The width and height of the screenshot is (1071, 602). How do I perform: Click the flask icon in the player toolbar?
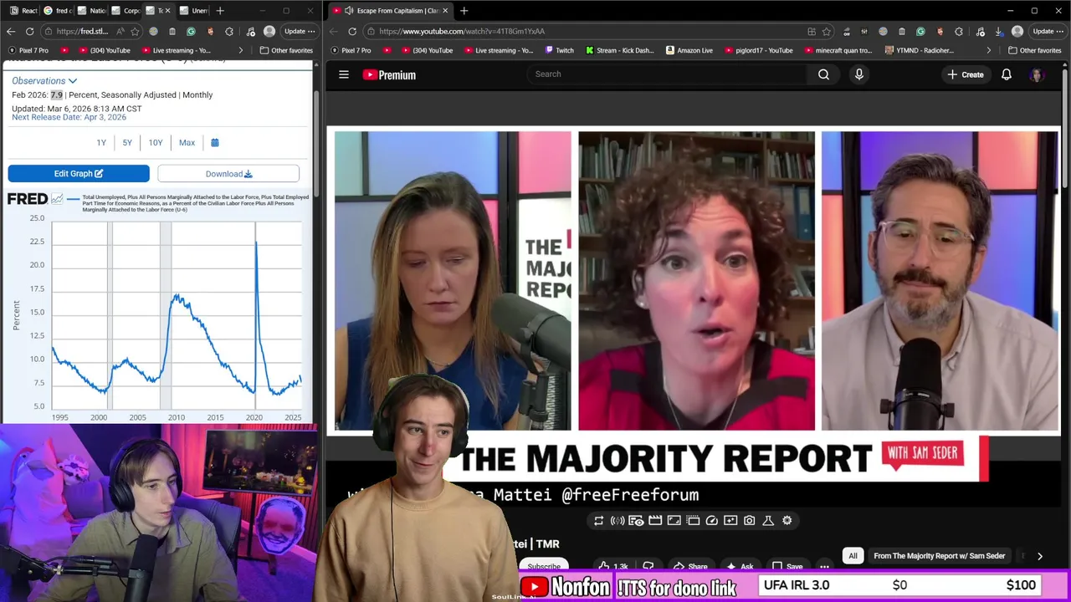click(x=768, y=521)
